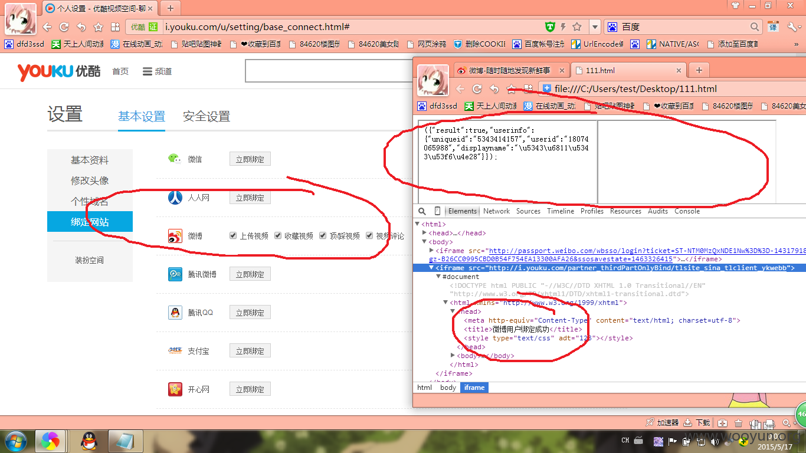This screenshot has height=453, width=806.
Task: Collapse the <html> root node in DevTools
Action: (417, 224)
